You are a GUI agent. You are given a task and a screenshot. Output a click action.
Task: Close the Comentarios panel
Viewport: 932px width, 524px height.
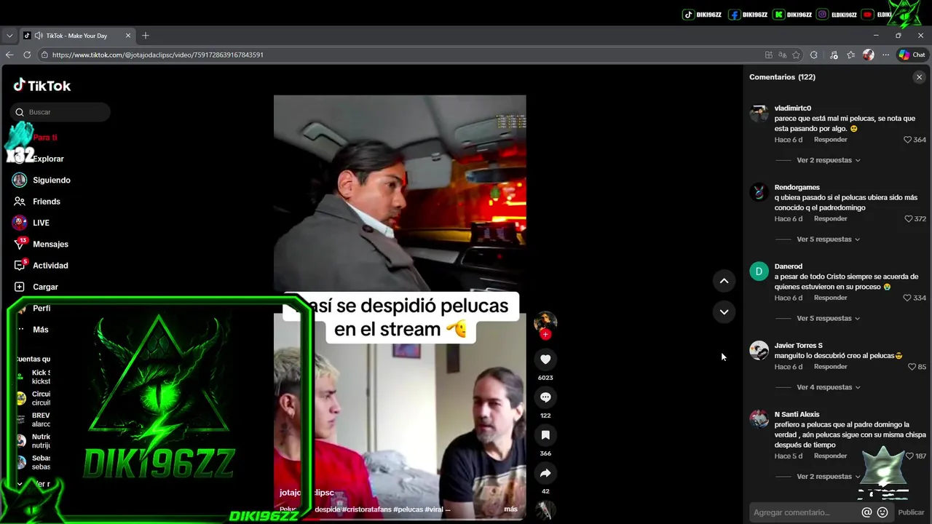pyautogui.click(x=919, y=77)
